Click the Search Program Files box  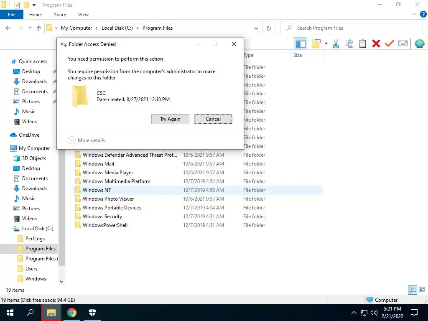[x=352, y=28]
